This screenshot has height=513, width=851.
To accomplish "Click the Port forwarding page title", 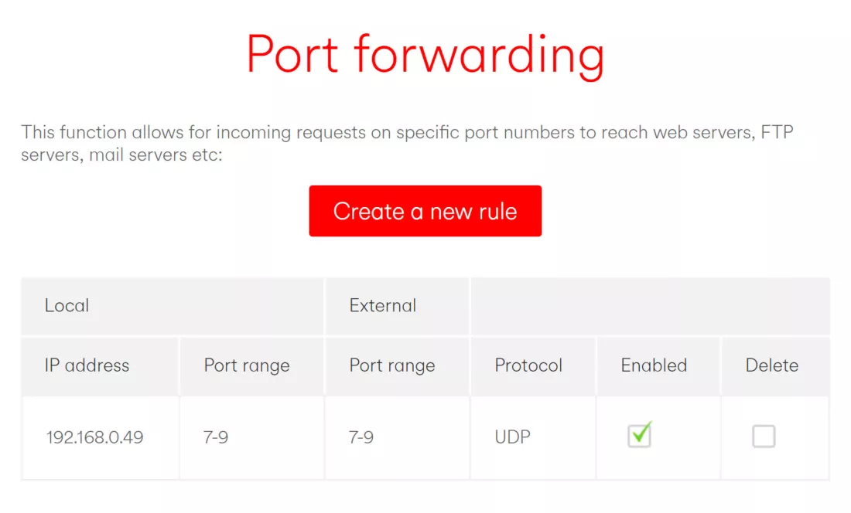I will 425,55.
